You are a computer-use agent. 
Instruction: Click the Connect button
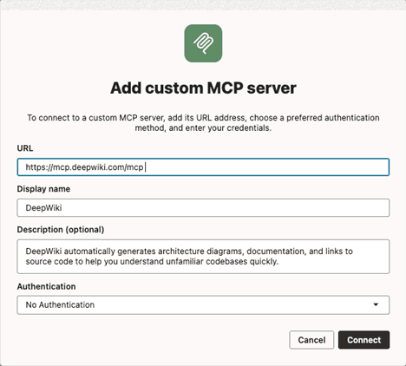tap(364, 340)
